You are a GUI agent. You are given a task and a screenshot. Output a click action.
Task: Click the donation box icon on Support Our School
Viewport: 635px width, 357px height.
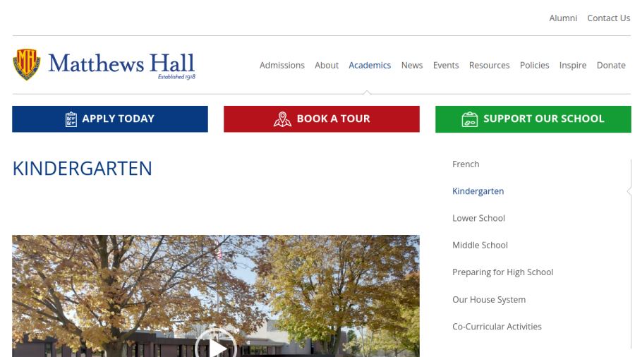click(x=470, y=119)
